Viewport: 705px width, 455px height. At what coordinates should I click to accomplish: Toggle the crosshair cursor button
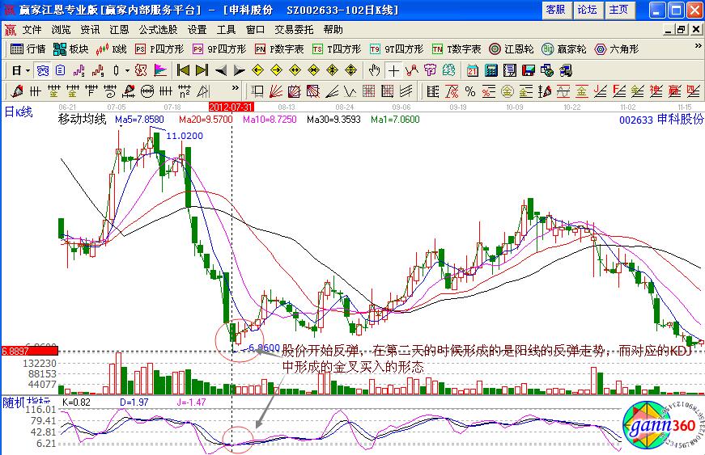pyautogui.click(x=393, y=70)
